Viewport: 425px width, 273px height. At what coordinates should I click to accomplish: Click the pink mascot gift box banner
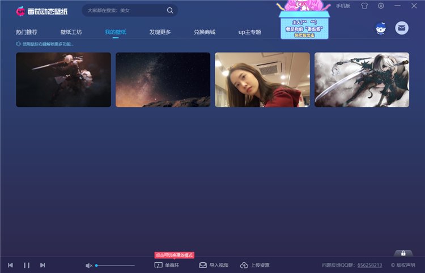(x=304, y=20)
